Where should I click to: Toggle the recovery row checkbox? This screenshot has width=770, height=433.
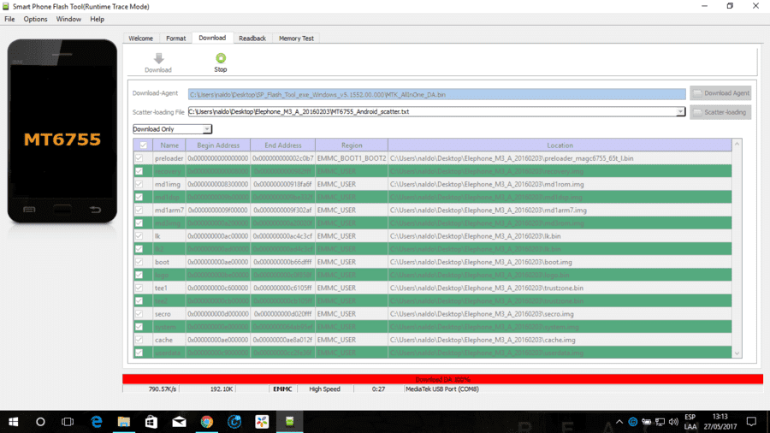pyautogui.click(x=139, y=171)
